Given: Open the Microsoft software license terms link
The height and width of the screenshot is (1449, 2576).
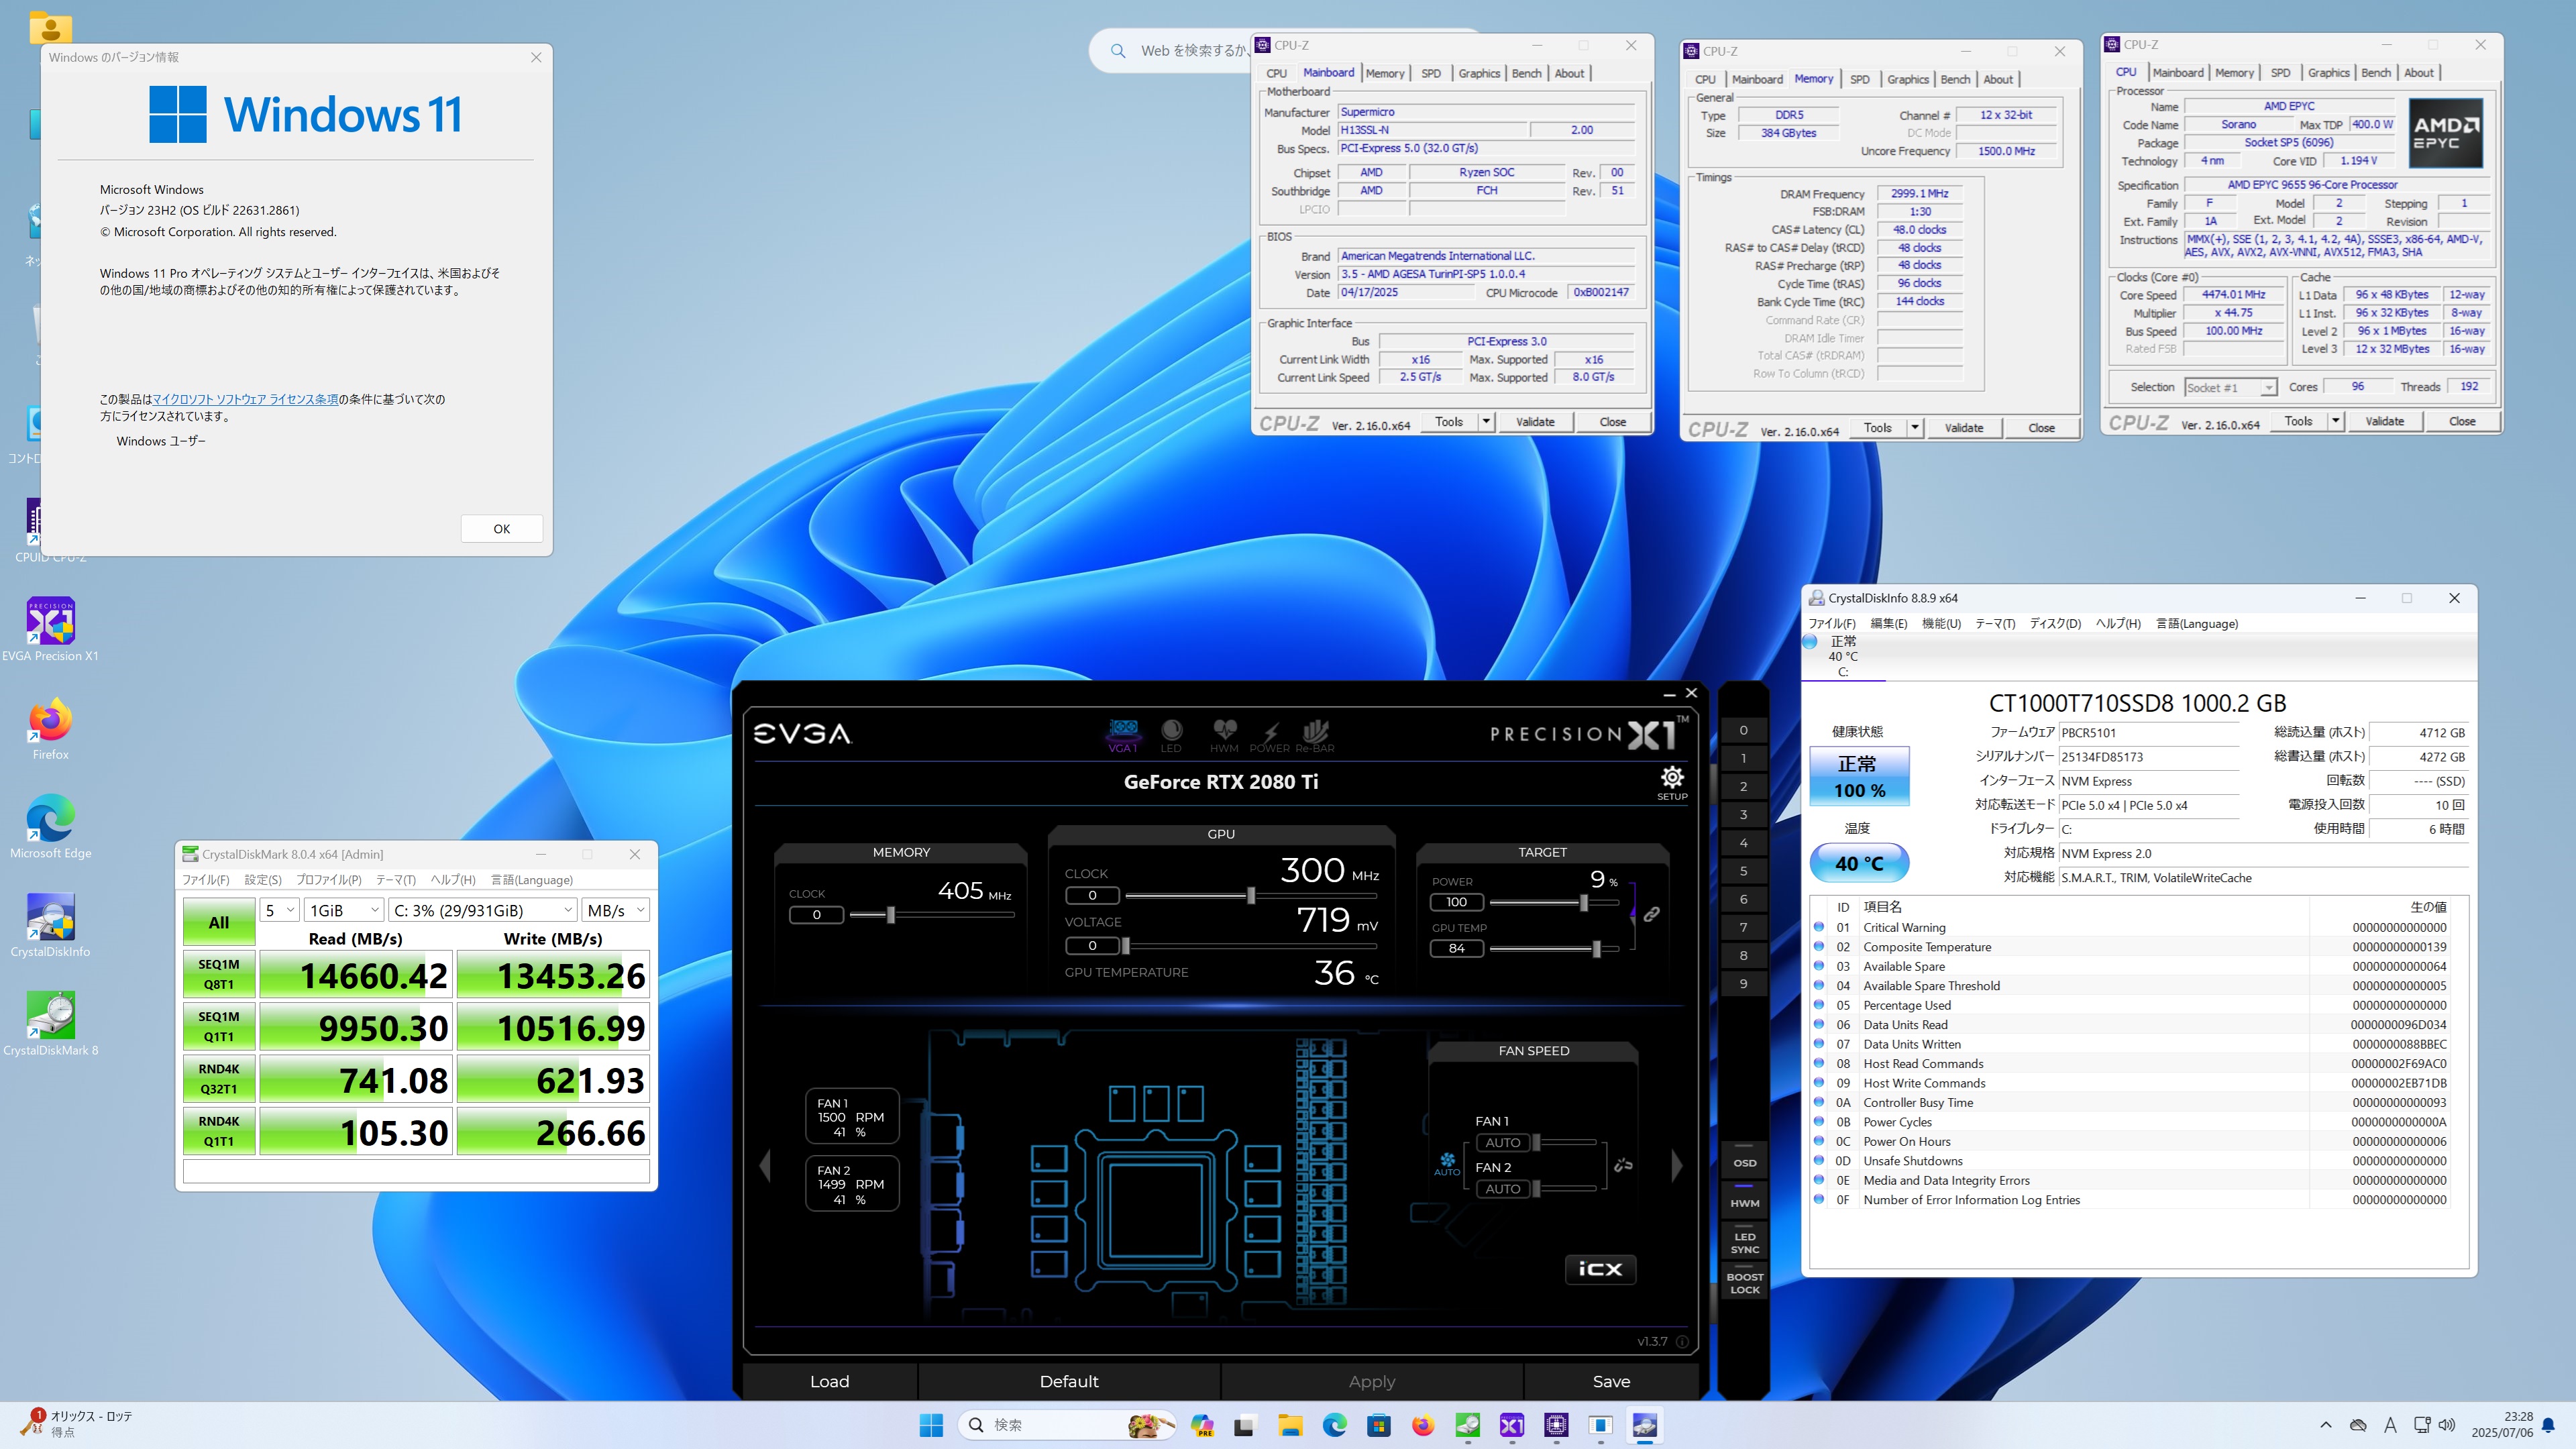Looking at the screenshot, I should point(245,399).
